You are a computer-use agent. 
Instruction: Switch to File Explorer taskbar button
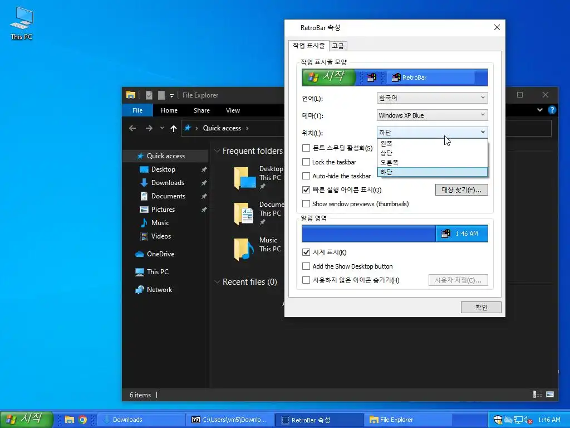point(407,420)
